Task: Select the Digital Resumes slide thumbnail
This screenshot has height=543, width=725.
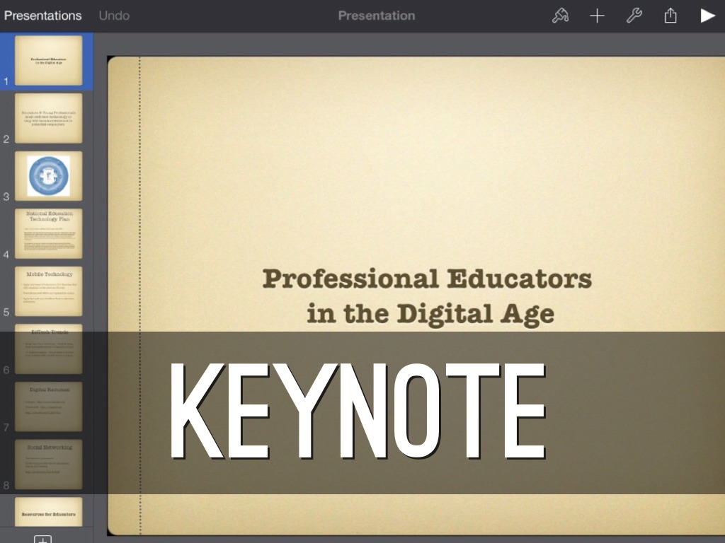Action: click(48, 407)
